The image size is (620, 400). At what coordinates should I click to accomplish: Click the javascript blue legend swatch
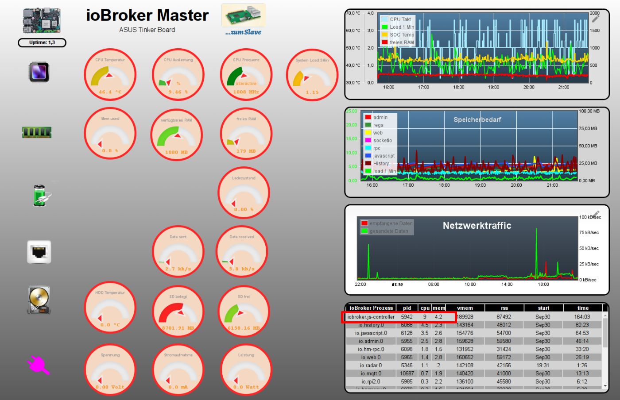click(x=368, y=156)
